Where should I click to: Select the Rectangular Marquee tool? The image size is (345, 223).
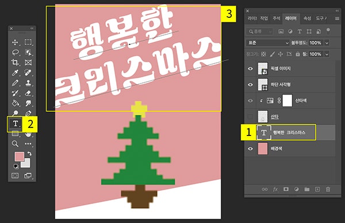28,42
